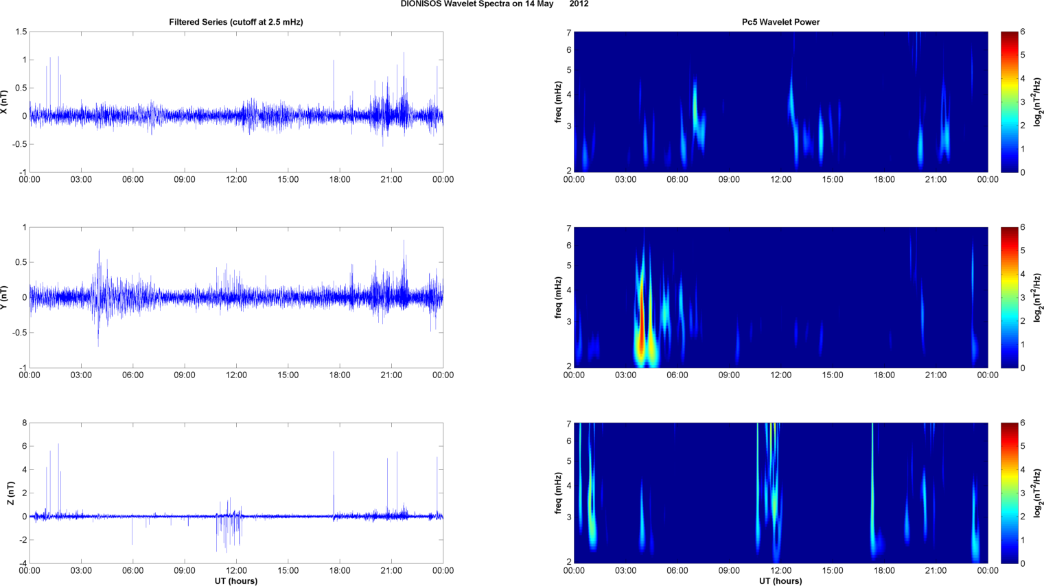1044x586 pixels.
Task: Click 'freq (mHz)' label of the middle wavelet plot
Action: coord(559,298)
